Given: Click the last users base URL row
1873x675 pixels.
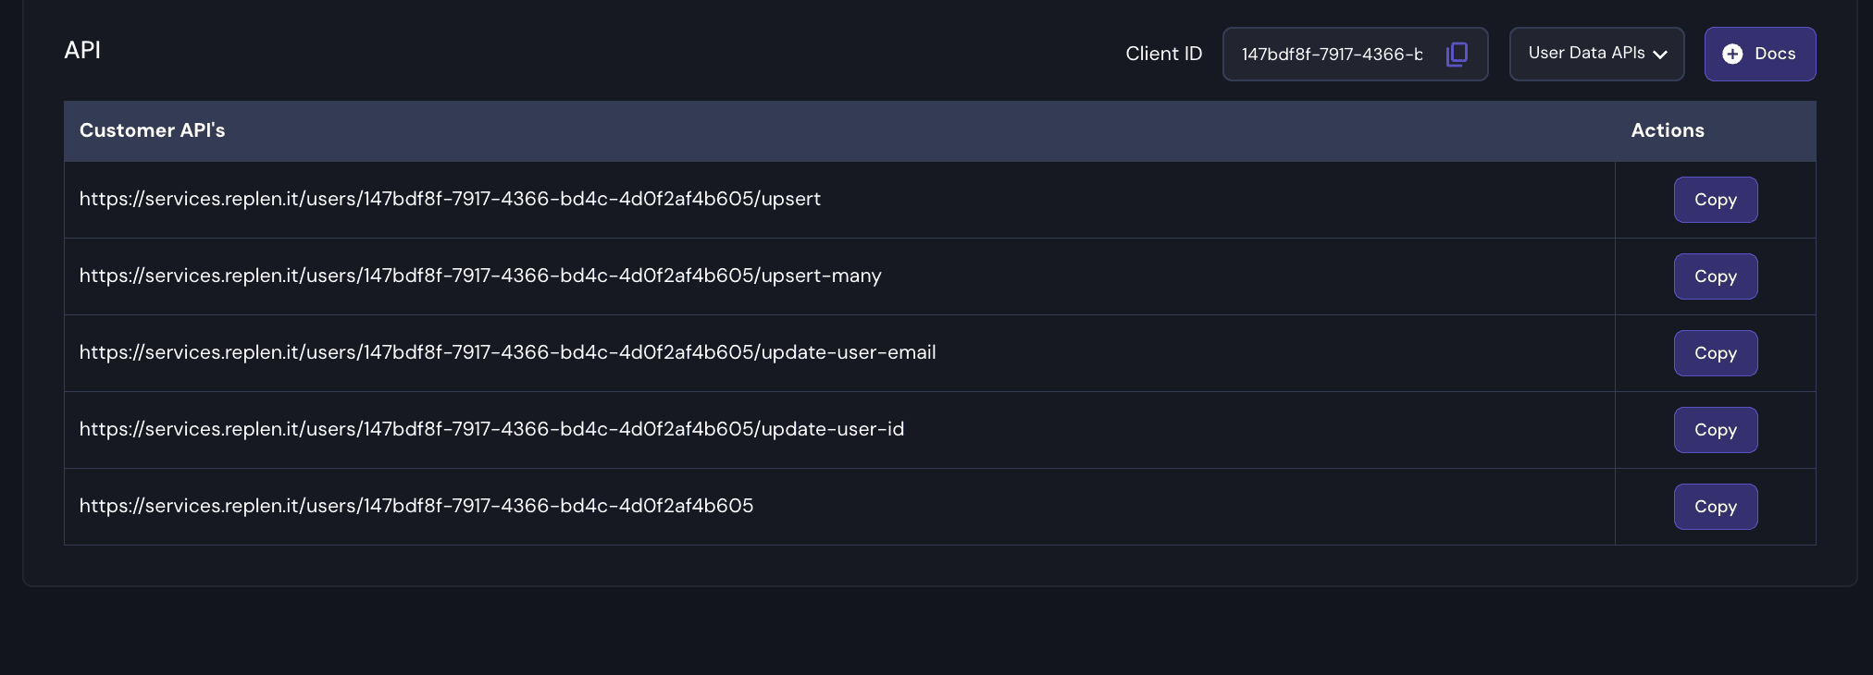Looking at the screenshot, I should [416, 506].
